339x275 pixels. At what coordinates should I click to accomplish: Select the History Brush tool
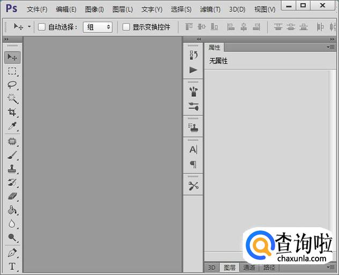12,183
